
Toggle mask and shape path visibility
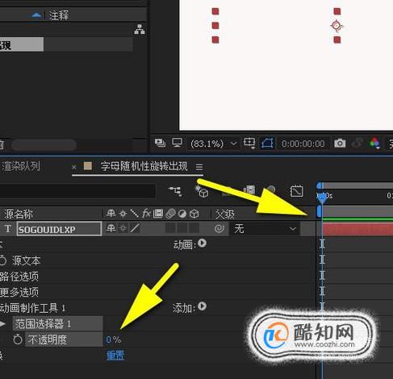267,144
